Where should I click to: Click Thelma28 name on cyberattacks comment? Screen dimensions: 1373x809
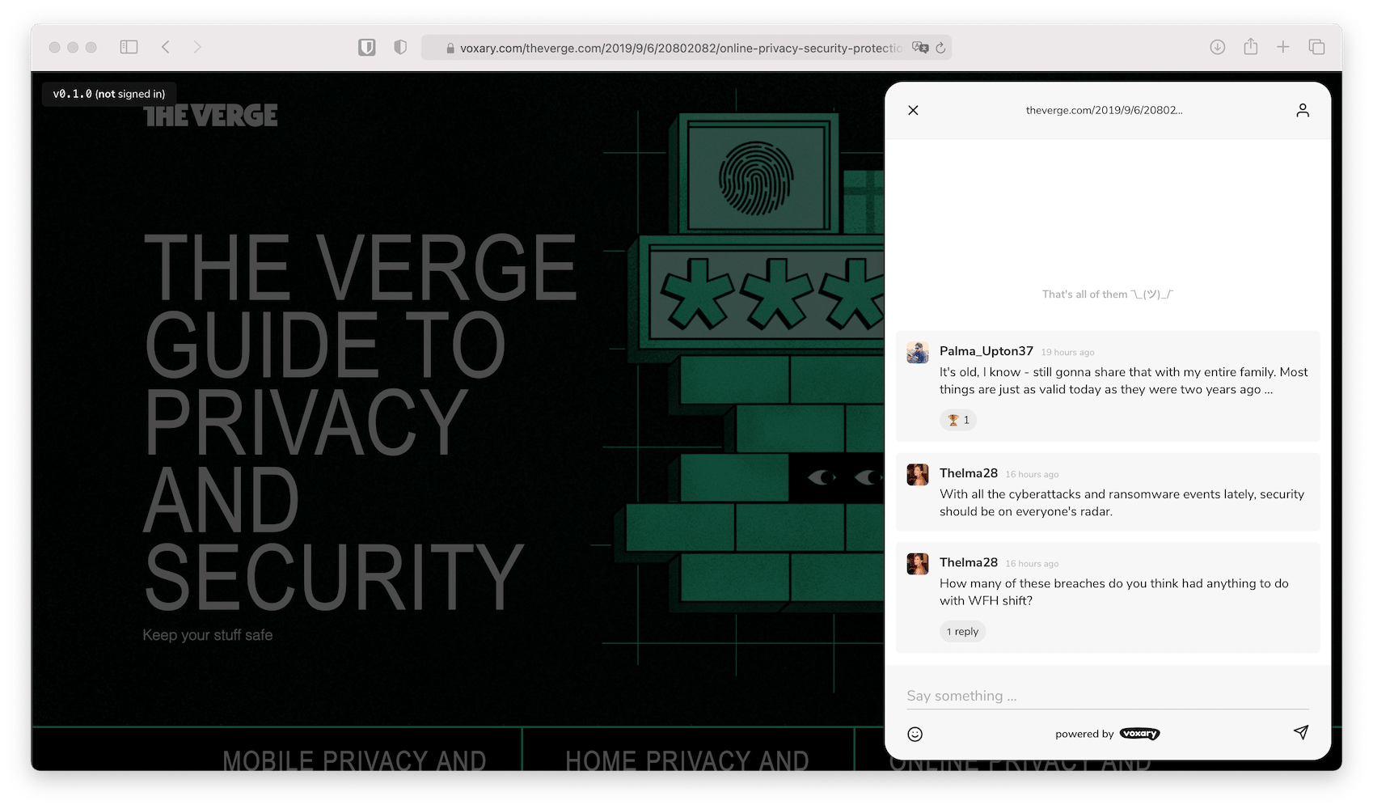[969, 473]
